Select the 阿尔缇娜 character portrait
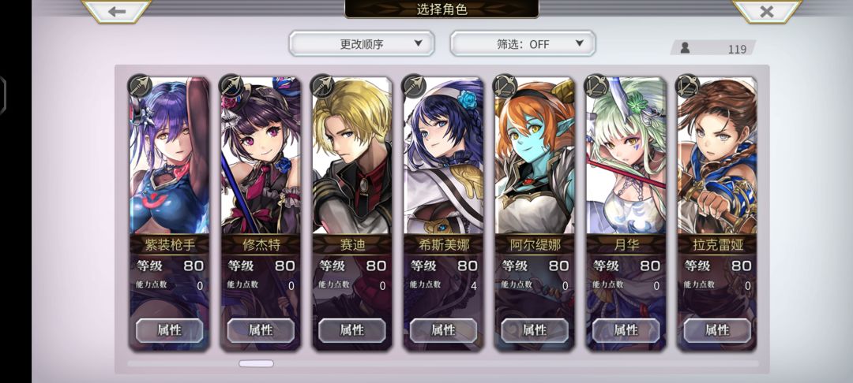This screenshot has height=383, width=853. (535, 156)
